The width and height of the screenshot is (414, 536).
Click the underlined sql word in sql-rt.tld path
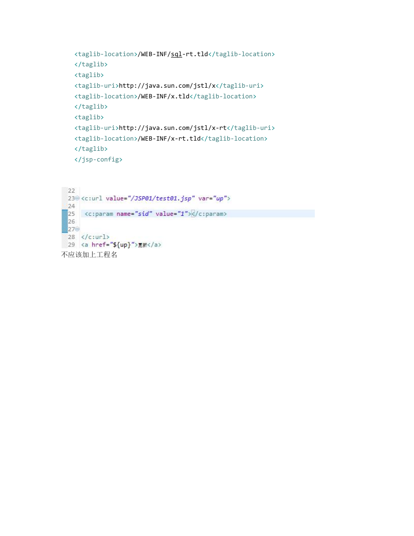[x=176, y=54]
